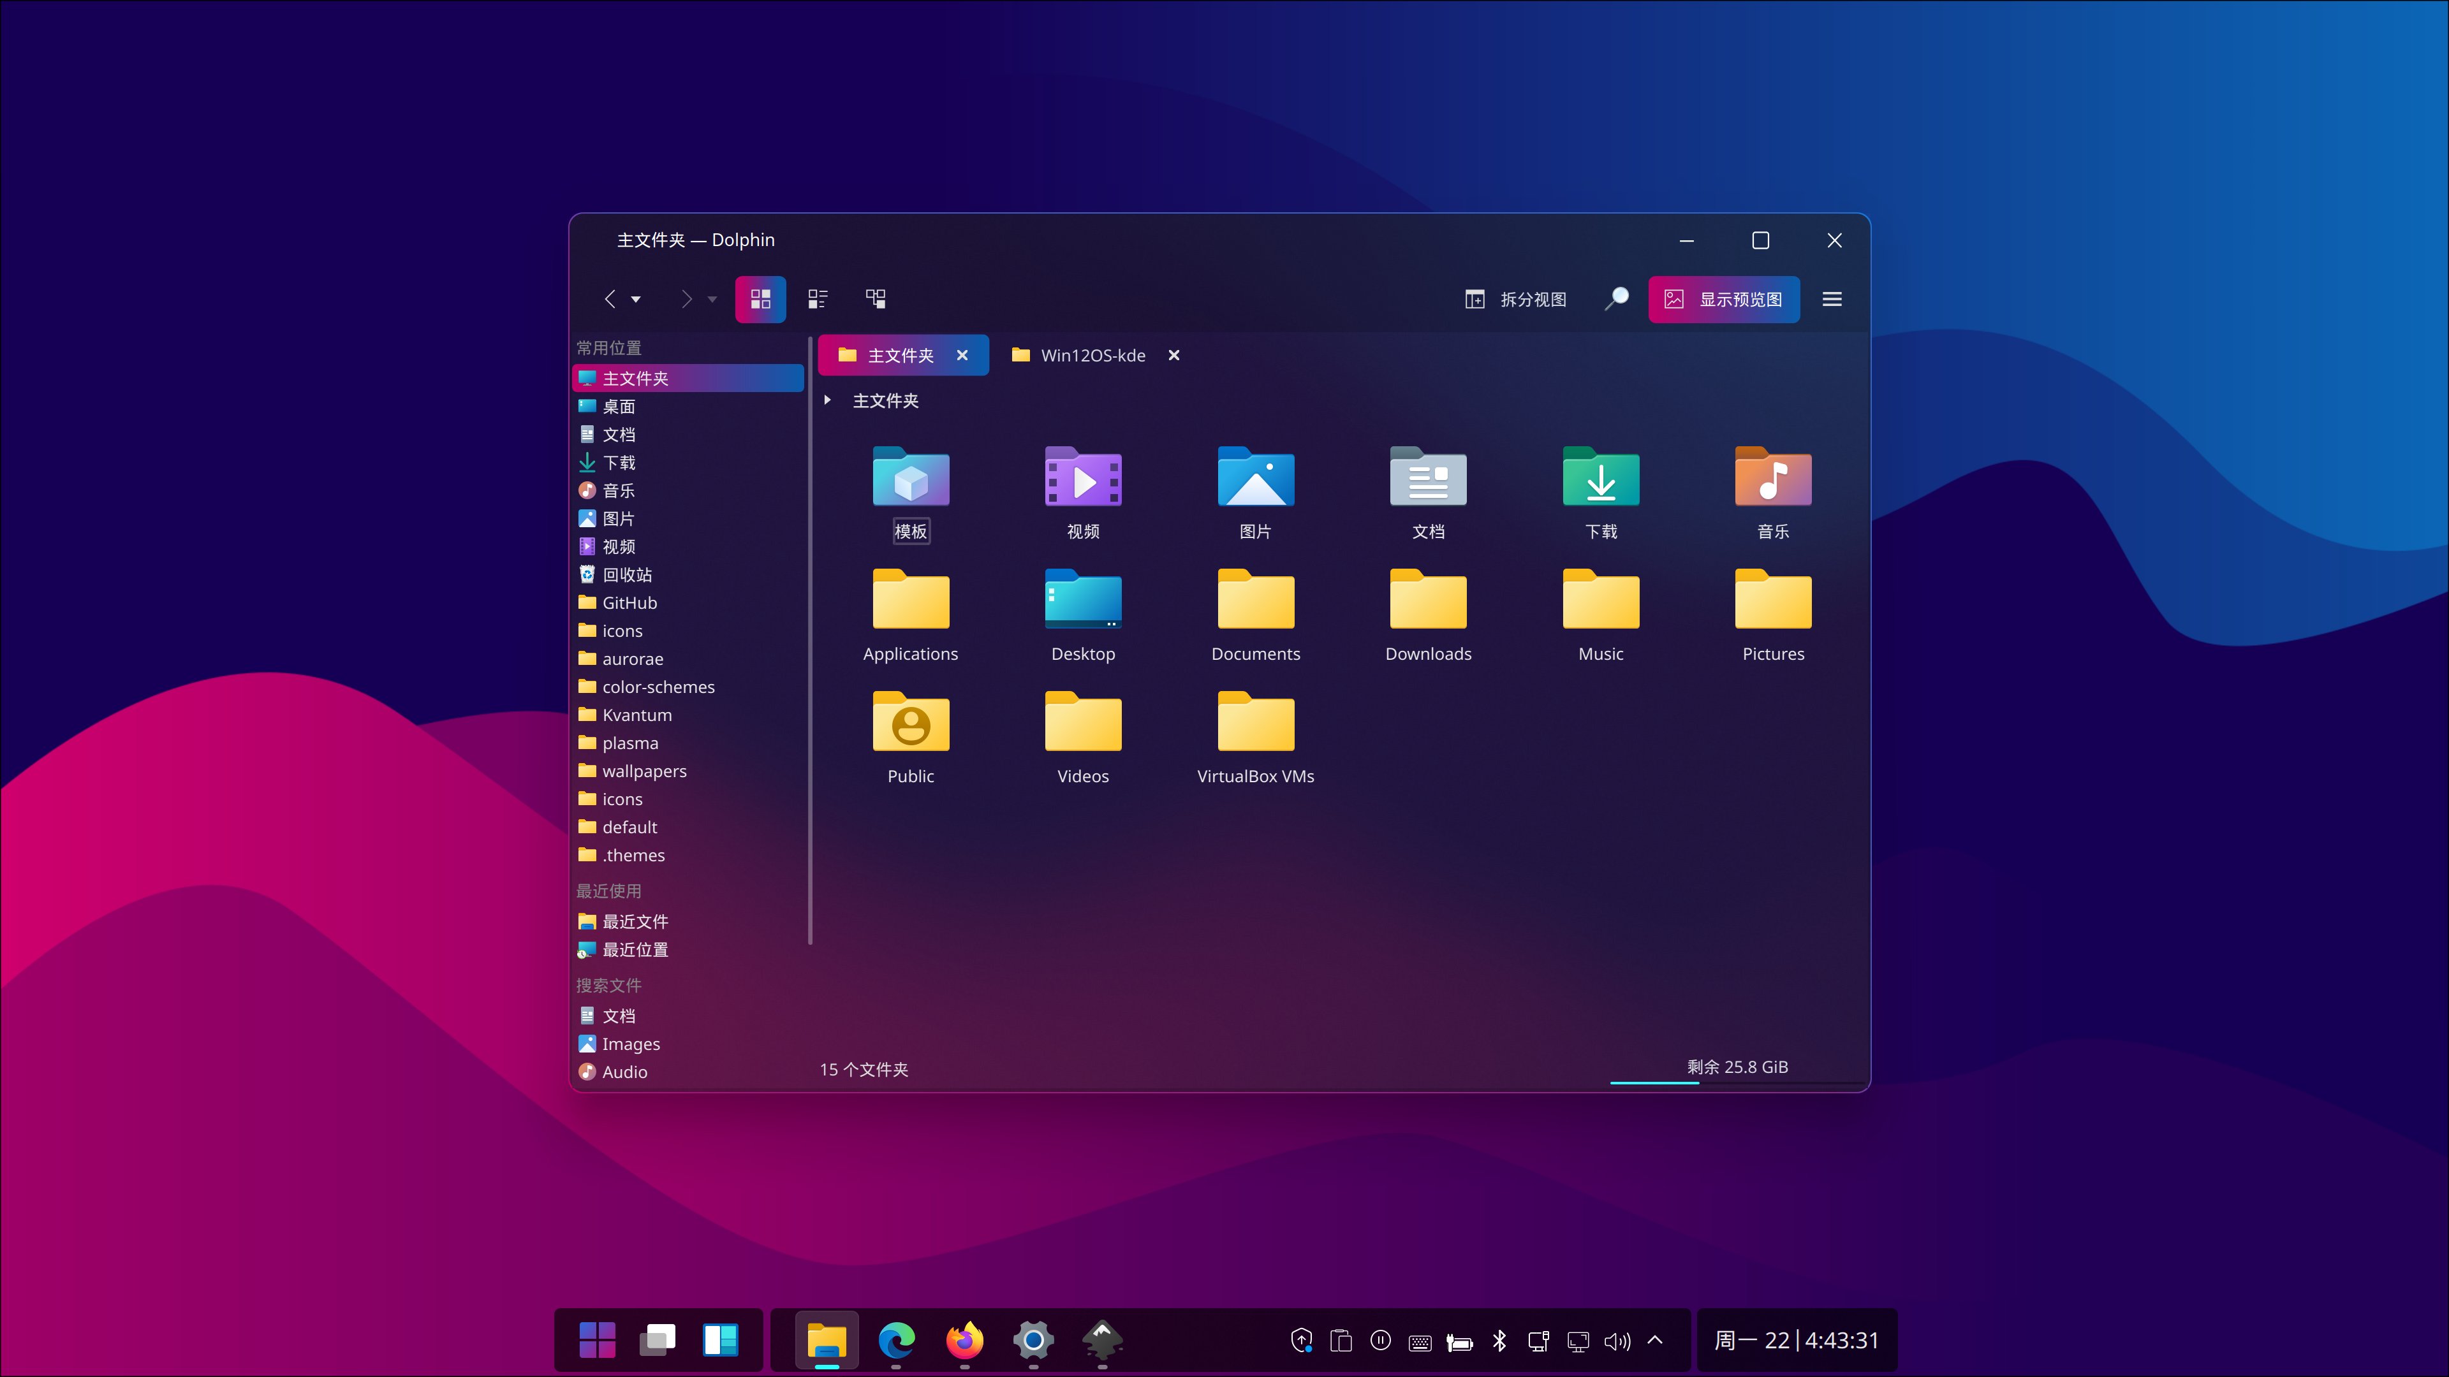Open the search magnifier tool
Viewport: 2449px width, 1377px height.
1616,300
